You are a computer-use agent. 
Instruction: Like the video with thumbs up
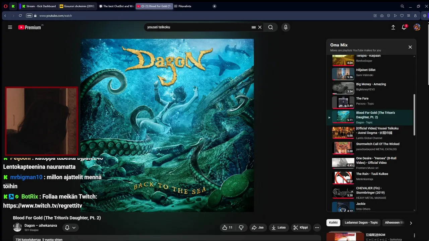coord(227,228)
